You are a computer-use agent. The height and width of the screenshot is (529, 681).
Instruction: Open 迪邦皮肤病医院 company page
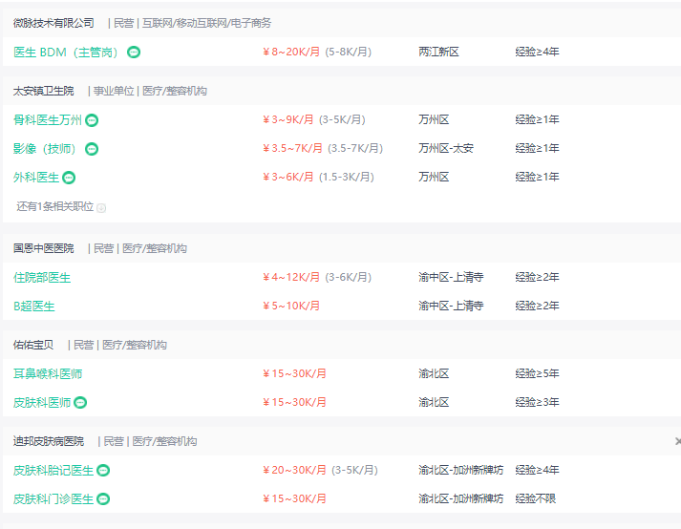pyautogui.click(x=49, y=441)
